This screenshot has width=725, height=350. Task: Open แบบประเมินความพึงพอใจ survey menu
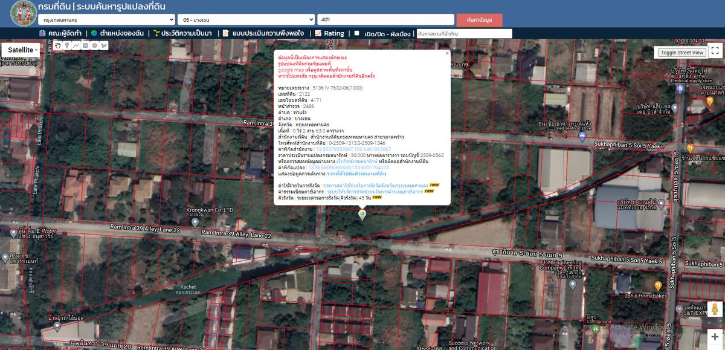(263, 33)
